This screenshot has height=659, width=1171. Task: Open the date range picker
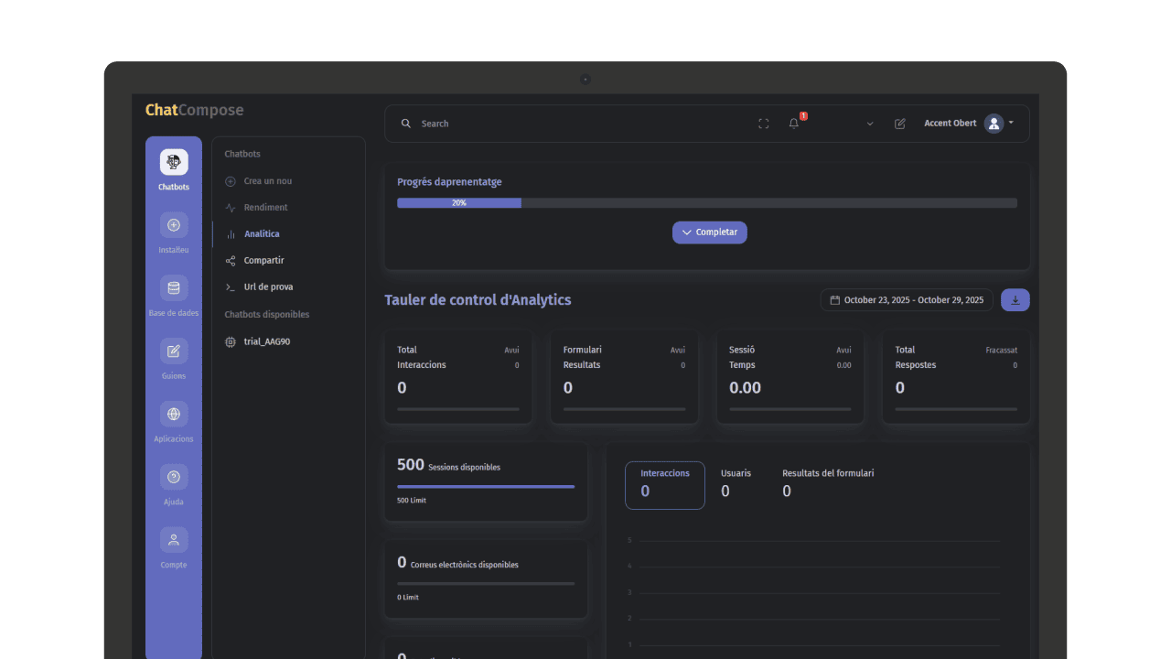pyautogui.click(x=907, y=300)
